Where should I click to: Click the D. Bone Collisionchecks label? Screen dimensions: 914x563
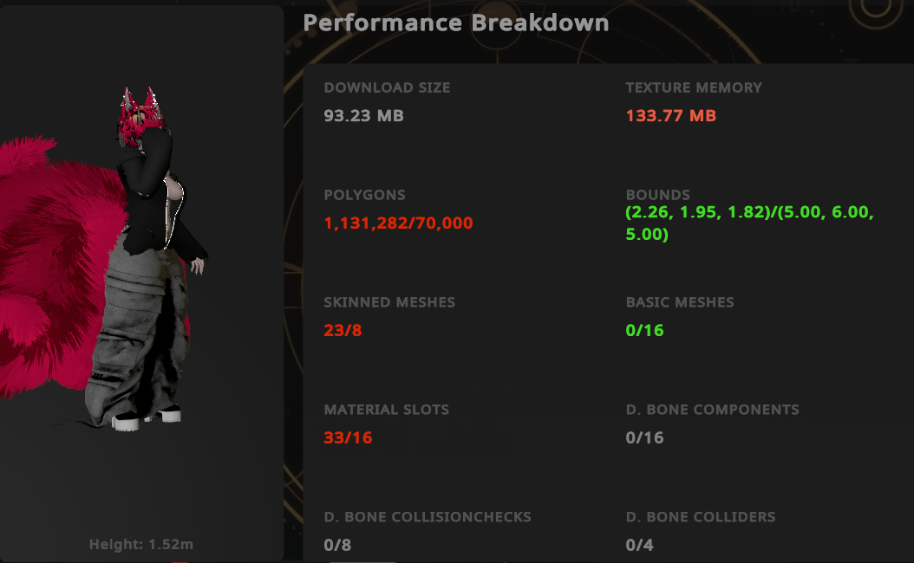coord(428,517)
